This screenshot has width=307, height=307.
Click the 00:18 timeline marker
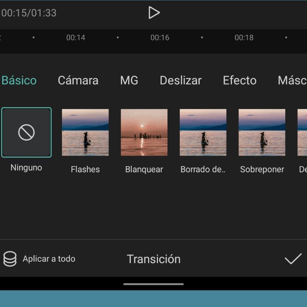(244, 38)
